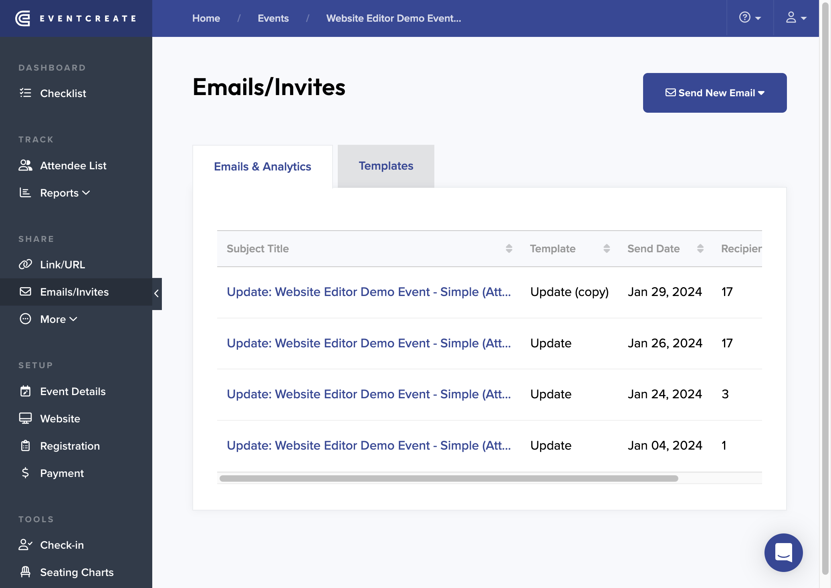Sort the table by Subject Title
Image resolution: width=831 pixels, height=588 pixels.
509,249
